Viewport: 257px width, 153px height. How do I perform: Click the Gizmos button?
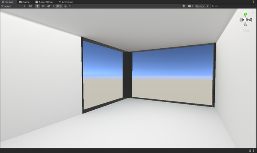coord(200,6)
